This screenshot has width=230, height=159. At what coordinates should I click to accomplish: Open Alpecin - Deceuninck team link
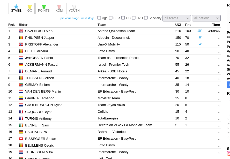tap(114, 38)
